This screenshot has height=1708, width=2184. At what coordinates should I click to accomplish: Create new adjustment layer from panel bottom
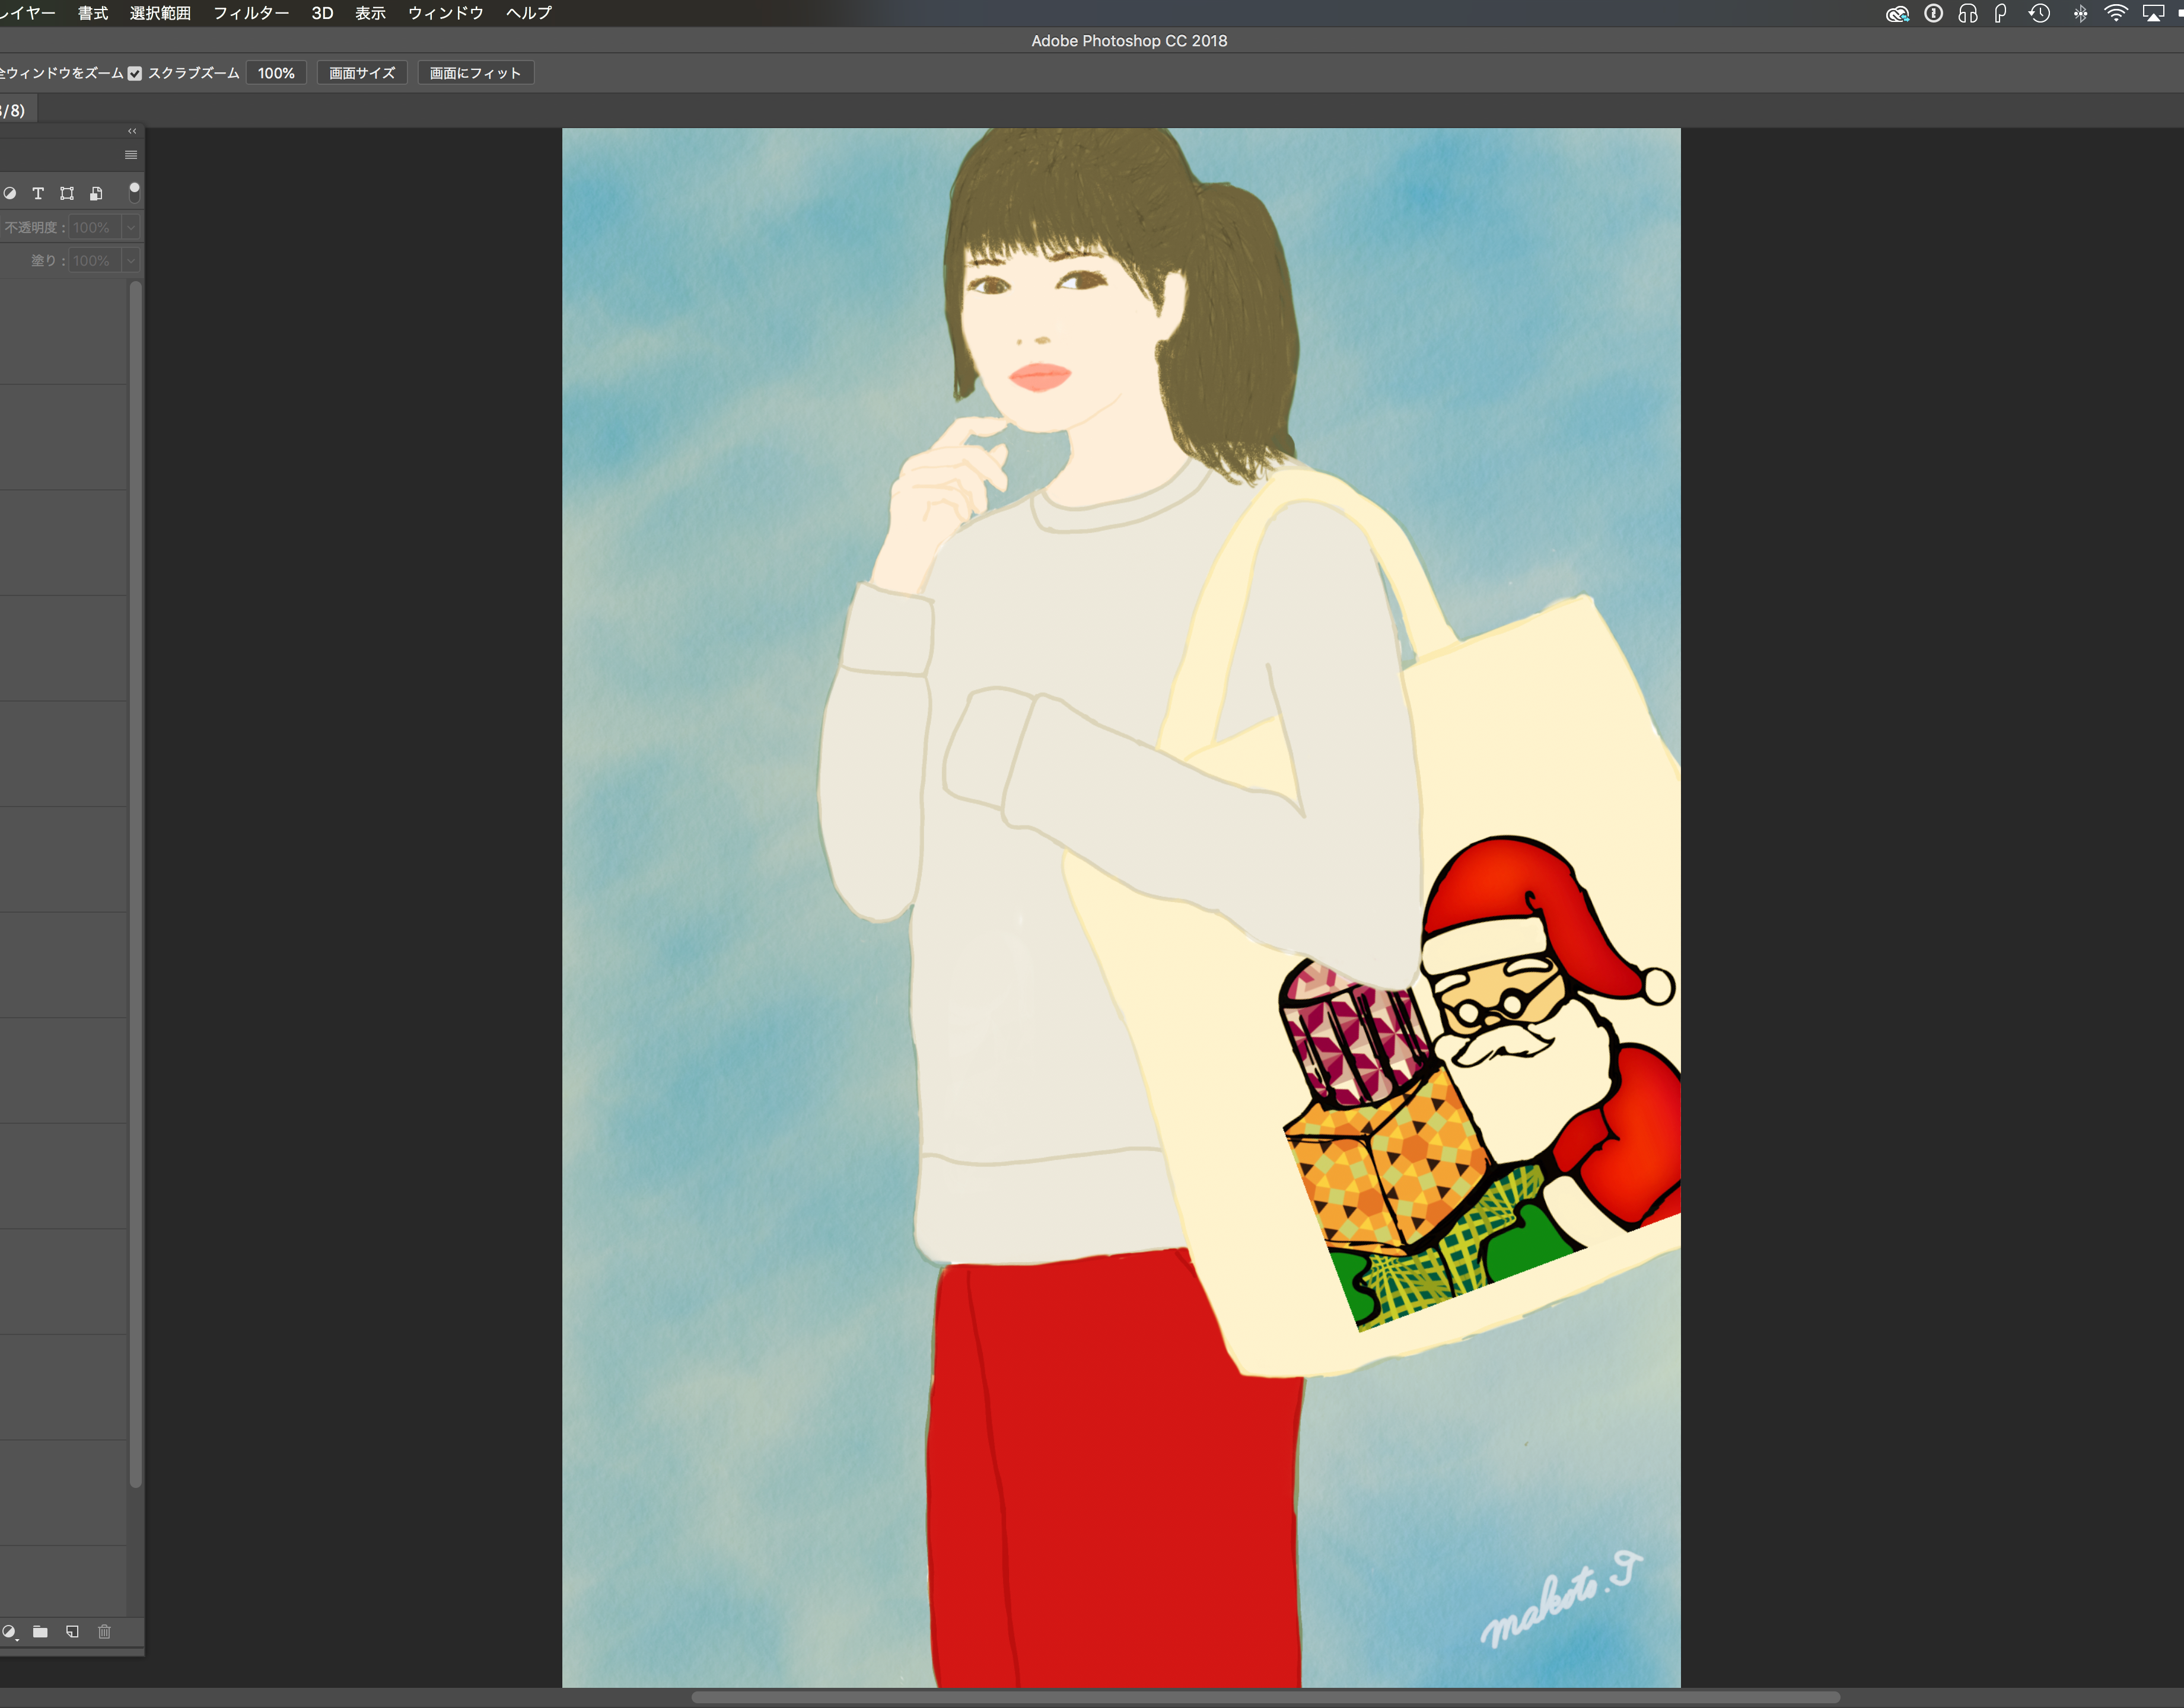(9, 1631)
